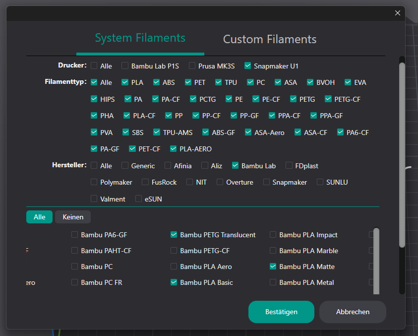The height and width of the screenshot is (336, 418).
Task: Cancel the dialog with Abbrechen
Action: pos(353,312)
